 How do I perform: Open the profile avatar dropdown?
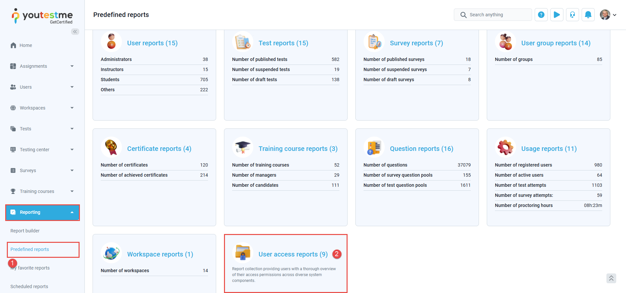(x=608, y=15)
